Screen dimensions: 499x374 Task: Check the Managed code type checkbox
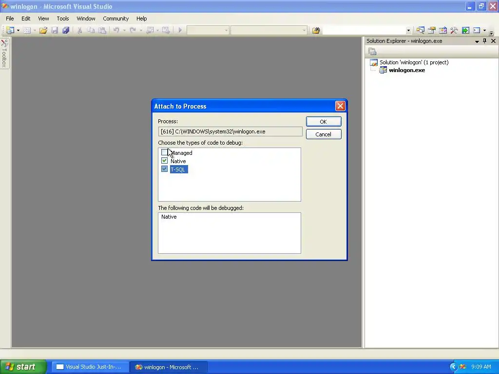164,152
